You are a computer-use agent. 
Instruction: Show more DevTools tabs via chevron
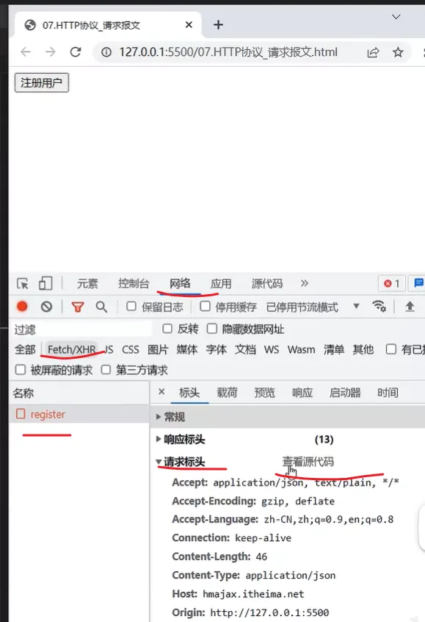(304, 283)
